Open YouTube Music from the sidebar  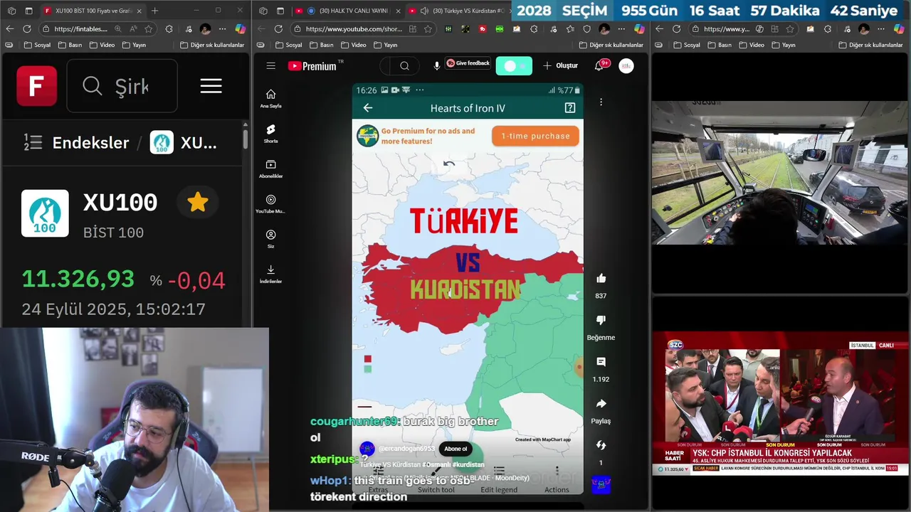pyautogui.click(x=270, y=203)
